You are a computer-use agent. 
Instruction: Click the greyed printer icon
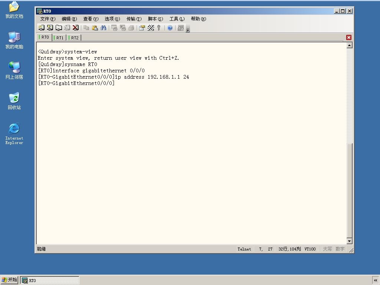[x=131, y=28]
